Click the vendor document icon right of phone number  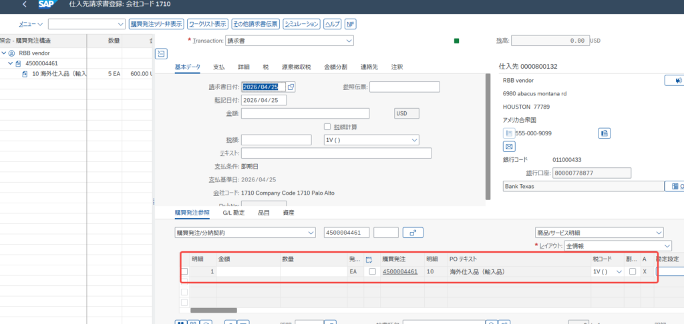pyautogui.click(x=604, y=133)
